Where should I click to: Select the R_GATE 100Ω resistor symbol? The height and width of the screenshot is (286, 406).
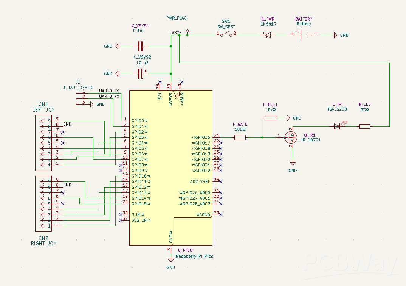pyautogui.click(x=240, y=137)
